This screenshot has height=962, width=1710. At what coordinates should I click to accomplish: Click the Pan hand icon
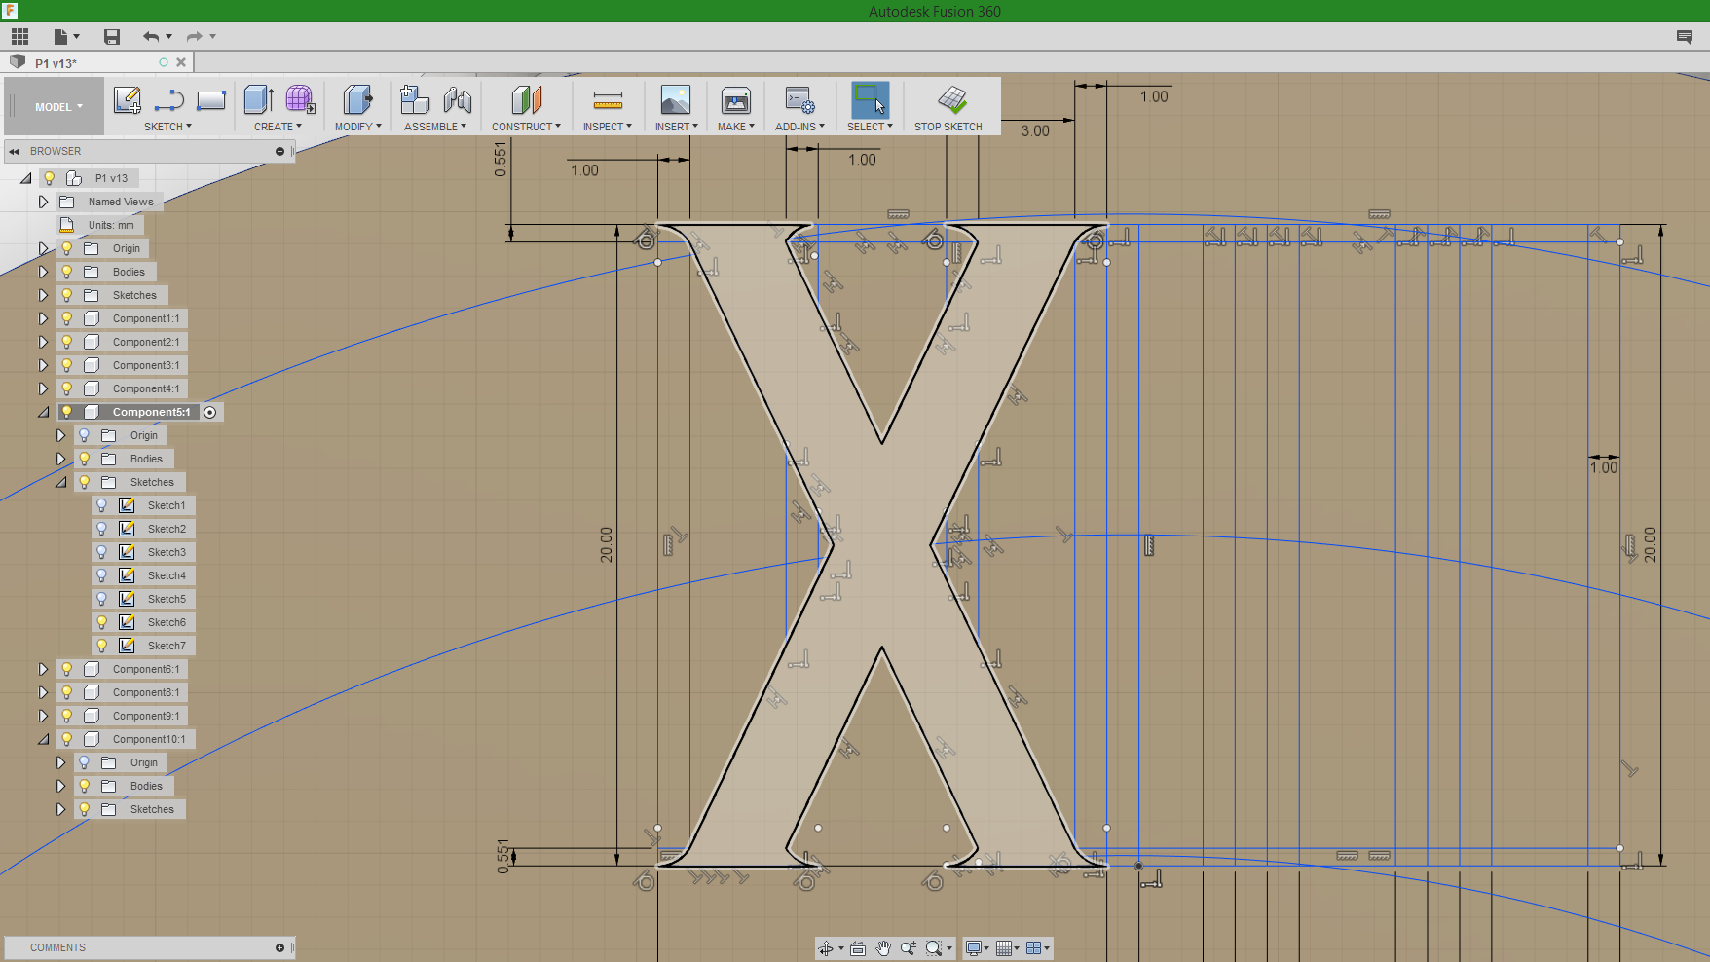pos(883,948)
